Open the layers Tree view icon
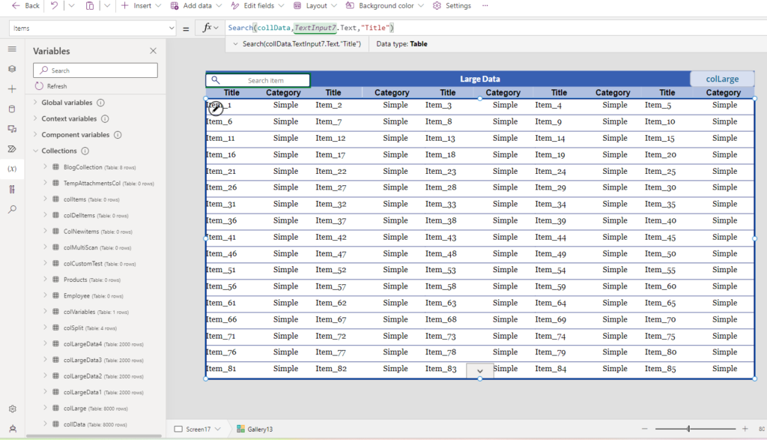This screenshot has width=767, height=440. [12, 69]
